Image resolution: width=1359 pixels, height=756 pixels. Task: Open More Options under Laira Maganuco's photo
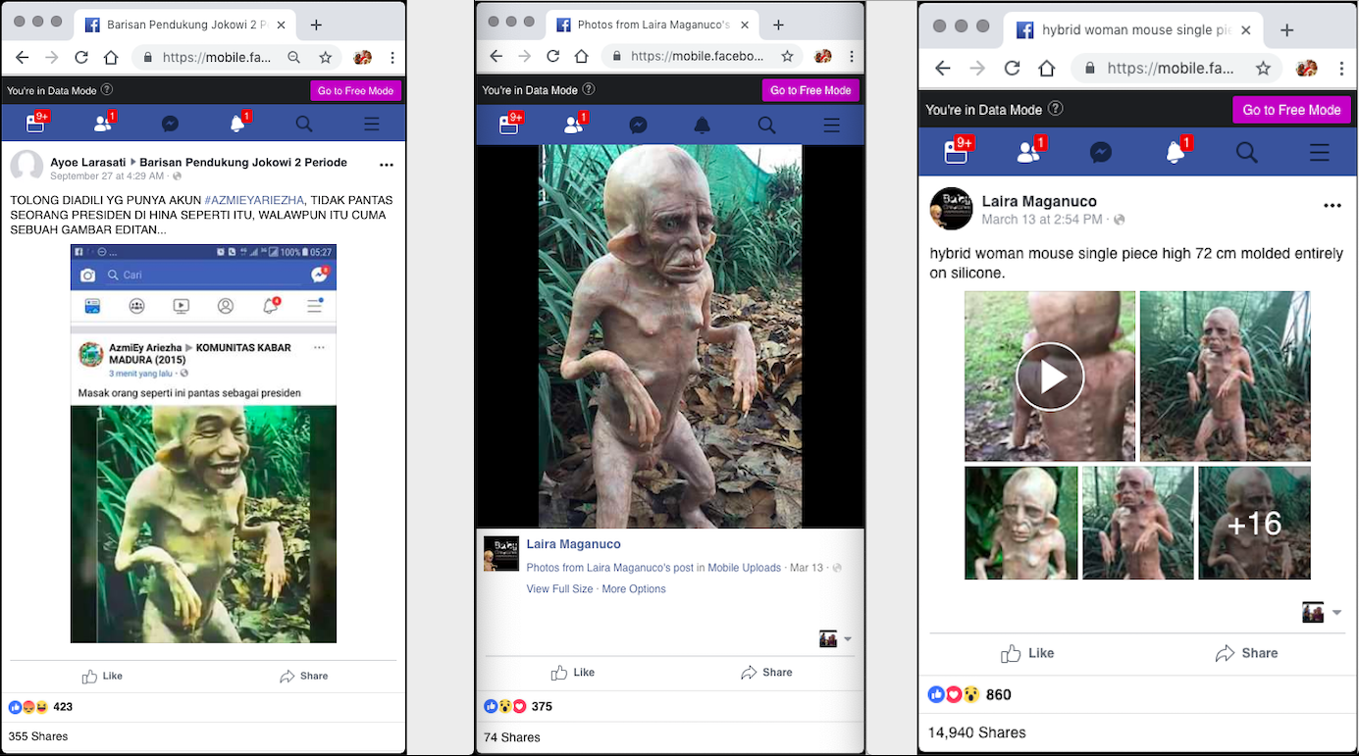633,589
